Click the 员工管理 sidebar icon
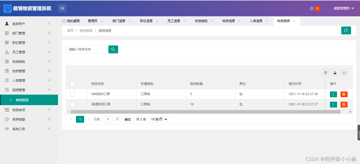The height and width of the screenshot is (164, 360). [x=7, y=52]
